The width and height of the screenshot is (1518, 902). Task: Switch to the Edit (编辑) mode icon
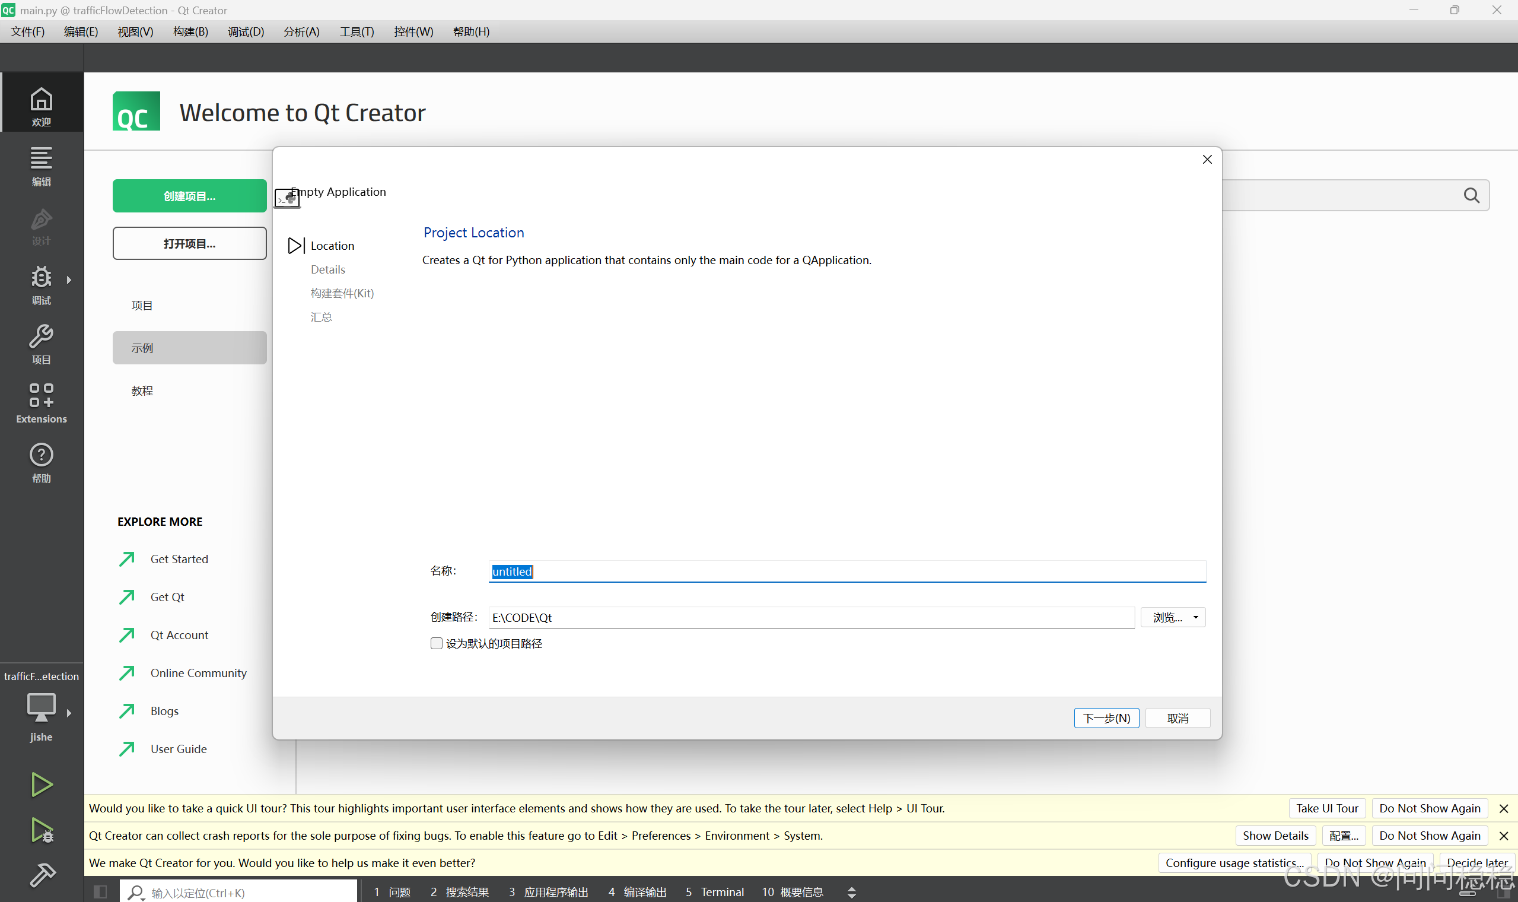(x=42, y=165)
